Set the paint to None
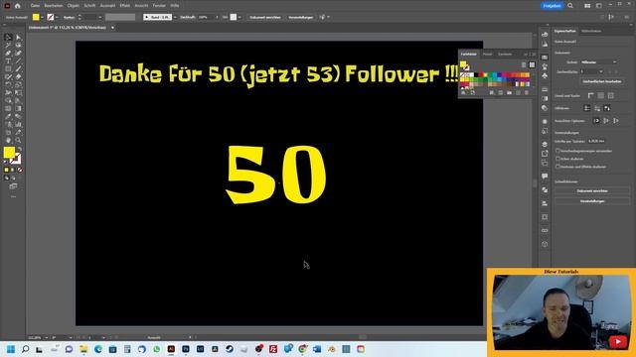 20,170
